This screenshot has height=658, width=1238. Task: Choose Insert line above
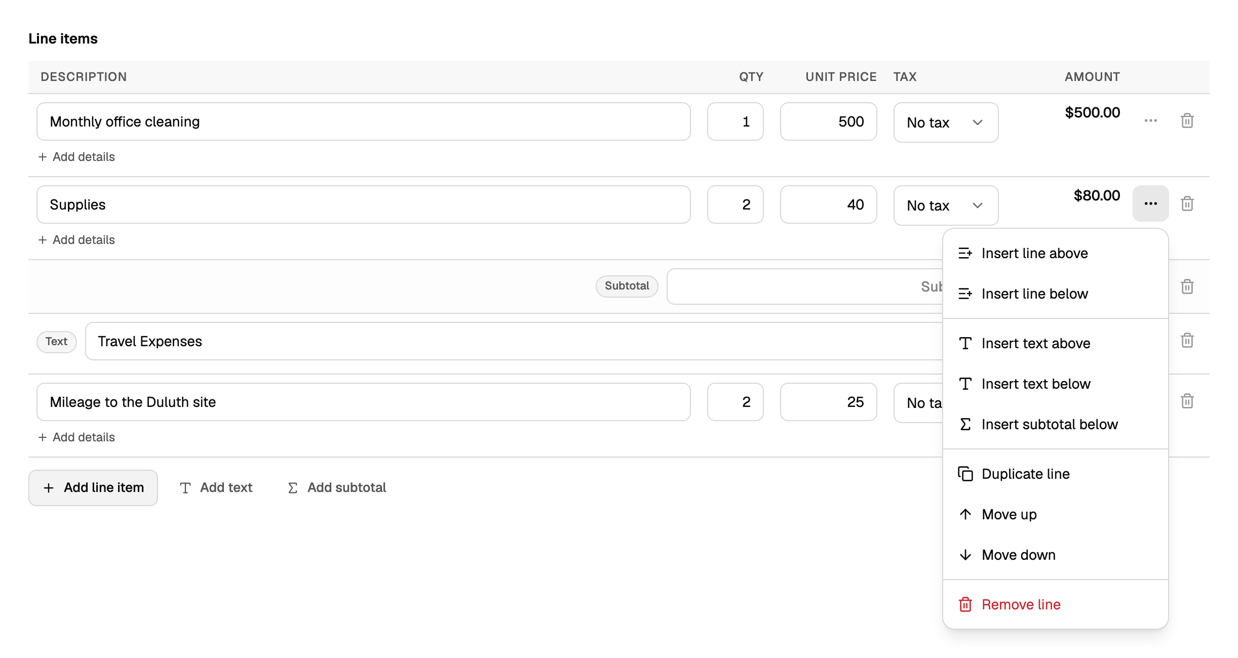(1055, 253)
